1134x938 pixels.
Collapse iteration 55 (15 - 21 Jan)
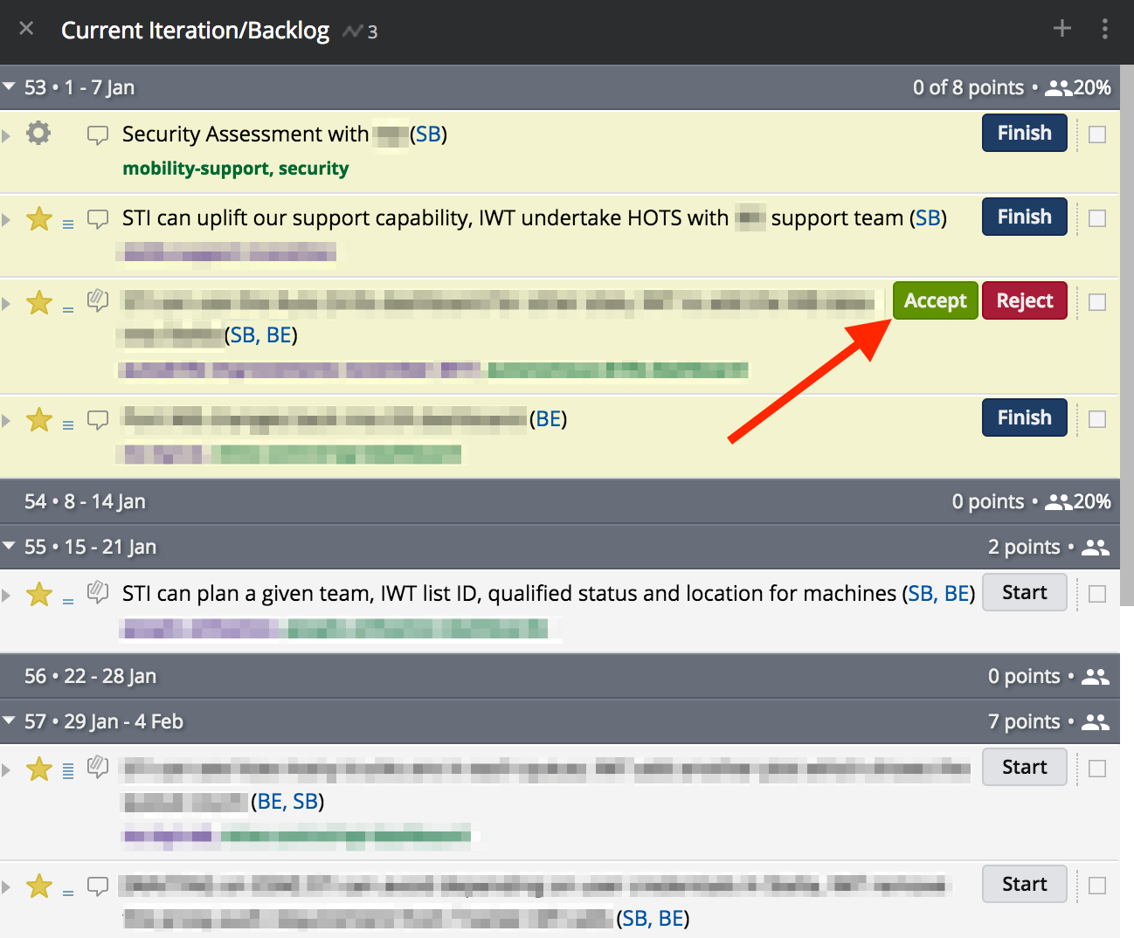[x=10, y=547]
